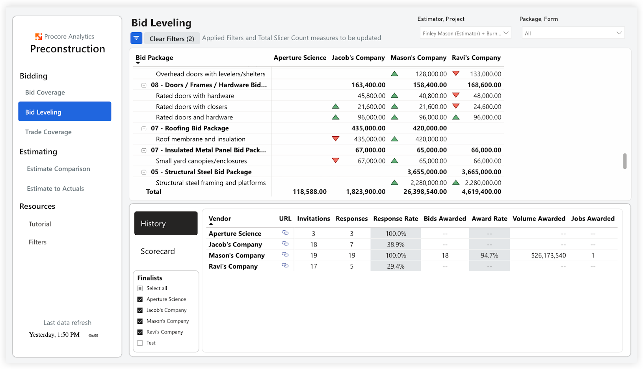The width and height of the screenshot is (643, 369).
Task: Switch to the Scorecard tab
Action: click(x=158, y=251)
